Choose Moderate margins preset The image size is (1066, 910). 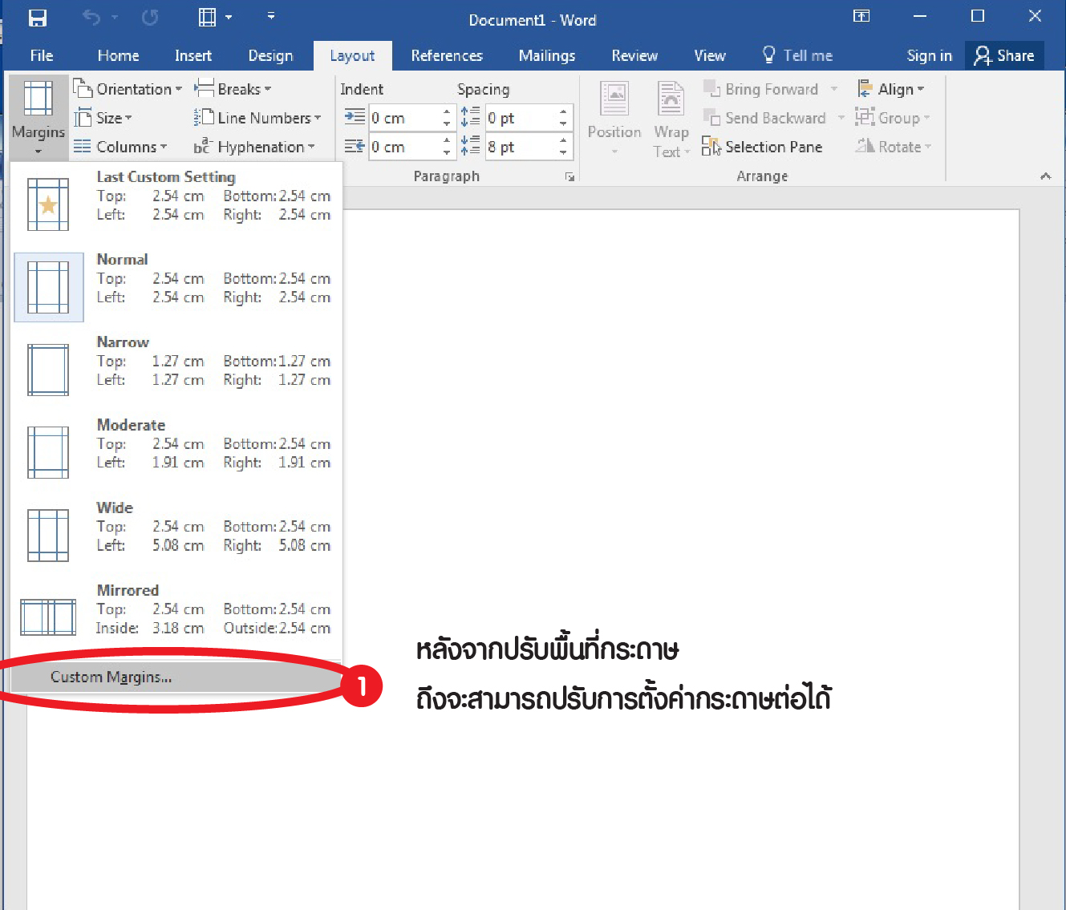176,452
